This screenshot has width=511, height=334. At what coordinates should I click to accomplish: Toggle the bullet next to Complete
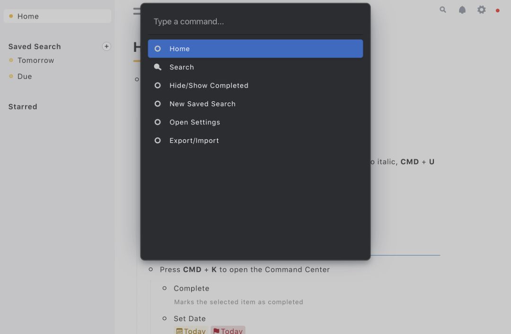click(x=165, y=288)
